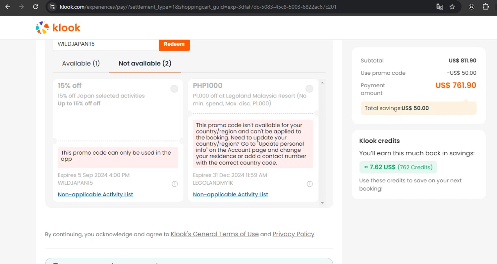The width and height of the screenshot is (497, 264).
Task: Open the Privacy Policy link
Action: click(293, 234)
